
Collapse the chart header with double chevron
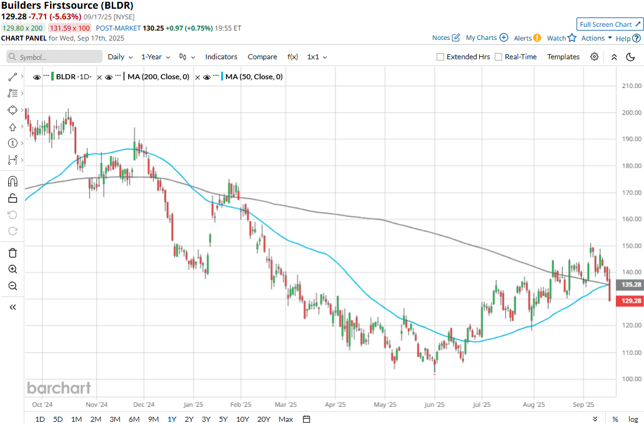coord(614,57)
